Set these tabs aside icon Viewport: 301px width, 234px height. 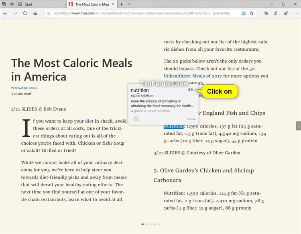[x=12, y=4]
